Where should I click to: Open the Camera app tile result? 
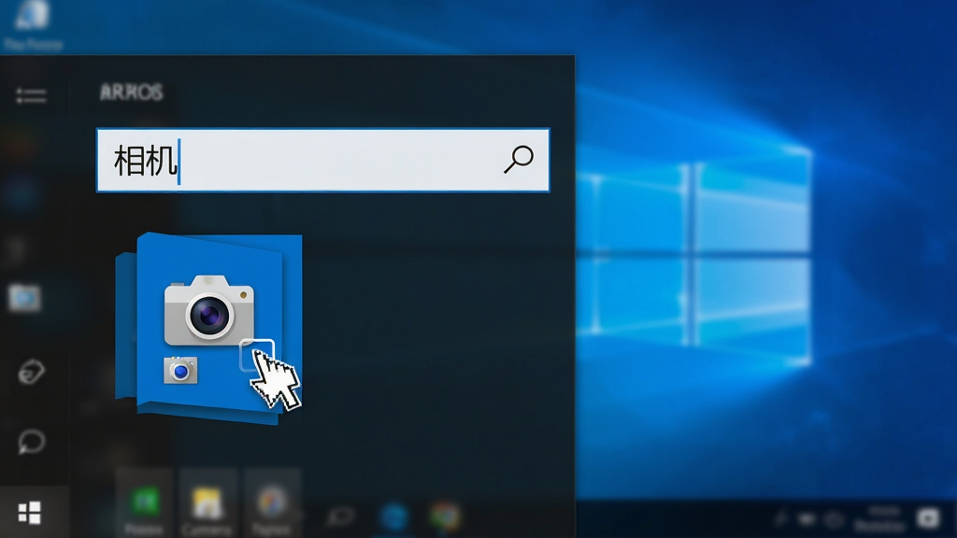coord(208,328)
